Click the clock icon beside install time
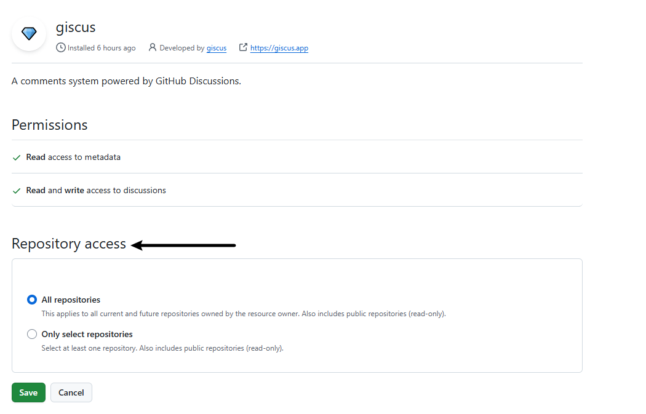Image resolution: width=646 pixels, height=414 pixels. pos(60,47)
